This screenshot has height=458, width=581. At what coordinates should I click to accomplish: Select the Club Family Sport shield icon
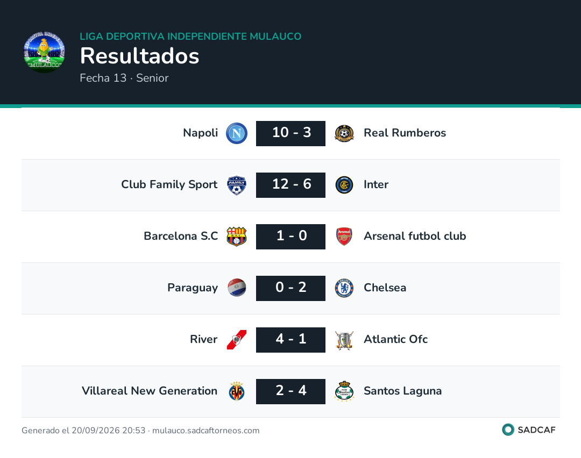pyautogui.click(x=237, y=185)
